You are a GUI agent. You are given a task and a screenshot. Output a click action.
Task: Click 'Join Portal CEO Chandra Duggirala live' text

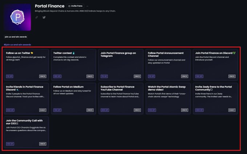[x=26, y=129]
